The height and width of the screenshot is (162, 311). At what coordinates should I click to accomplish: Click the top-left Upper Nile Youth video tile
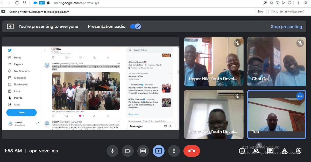pyautogui.click(x=214, y=61)
